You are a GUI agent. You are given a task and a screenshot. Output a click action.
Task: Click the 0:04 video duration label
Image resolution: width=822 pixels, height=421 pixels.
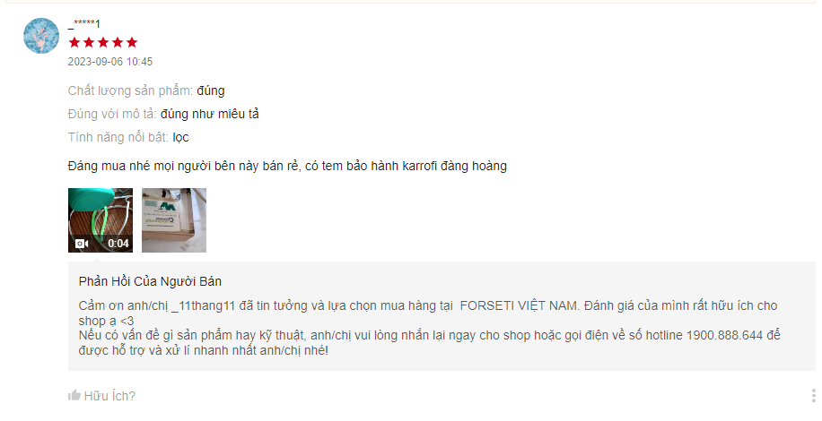click(x=118, y=244)
